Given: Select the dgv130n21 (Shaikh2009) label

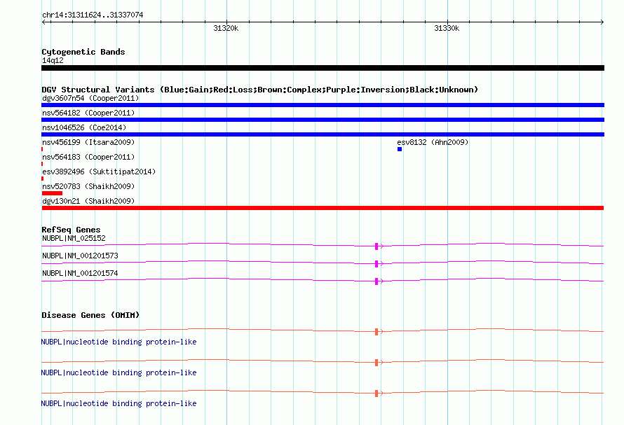Looking at the screenshot, I should coord(88,201).
